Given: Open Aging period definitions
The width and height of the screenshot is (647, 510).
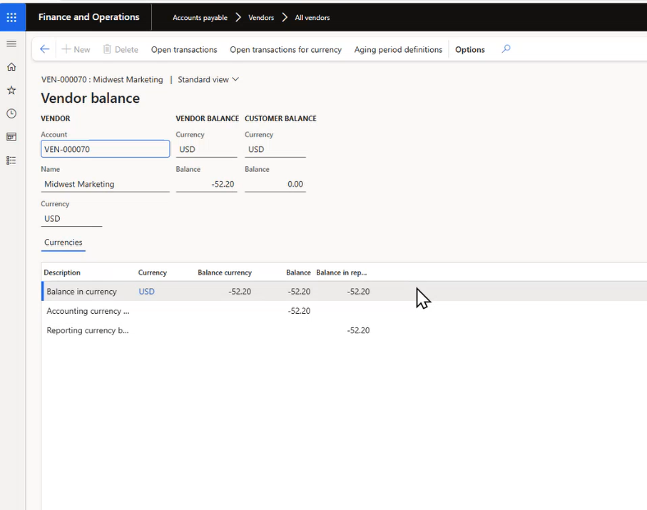Looking at the screenshot, I should point(398,49).
